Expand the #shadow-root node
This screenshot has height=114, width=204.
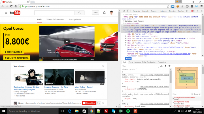click(x=124, y=21)
